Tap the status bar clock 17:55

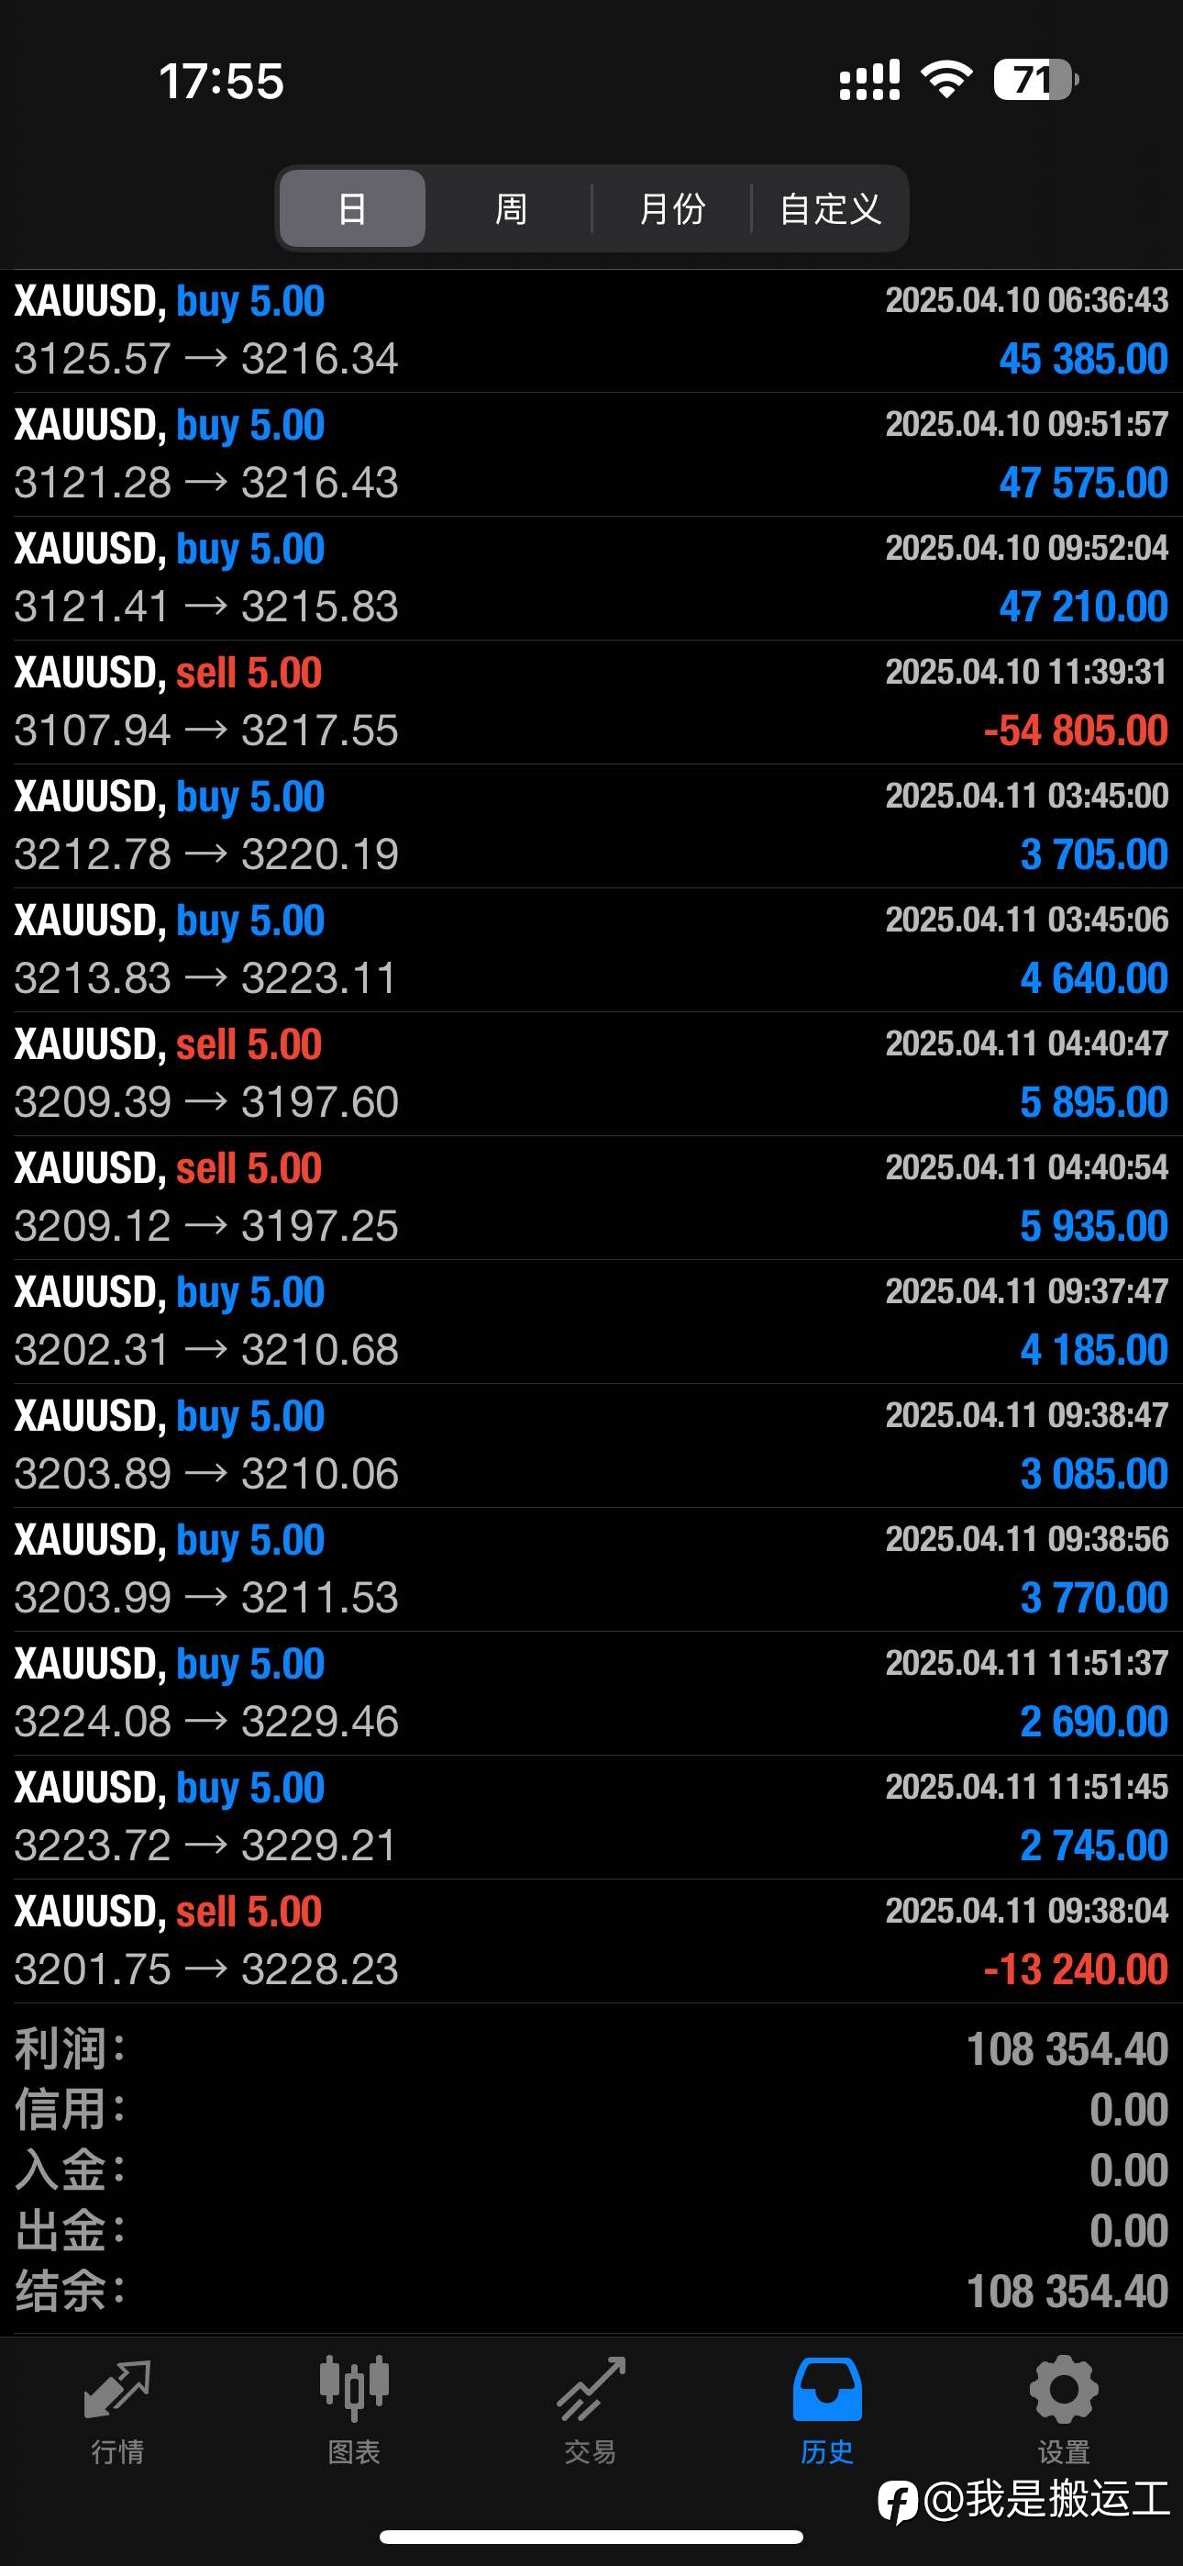click(221, 81)
